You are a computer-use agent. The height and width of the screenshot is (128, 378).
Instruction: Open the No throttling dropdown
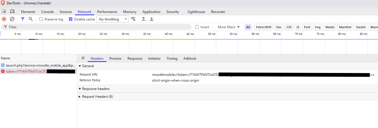coord(112,19)
